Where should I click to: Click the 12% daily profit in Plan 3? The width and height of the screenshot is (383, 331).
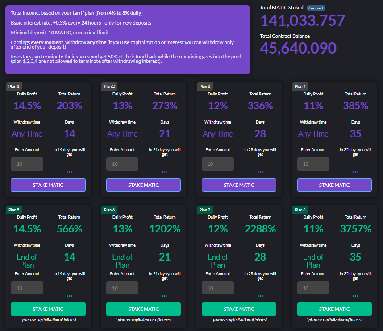(218, 106)
